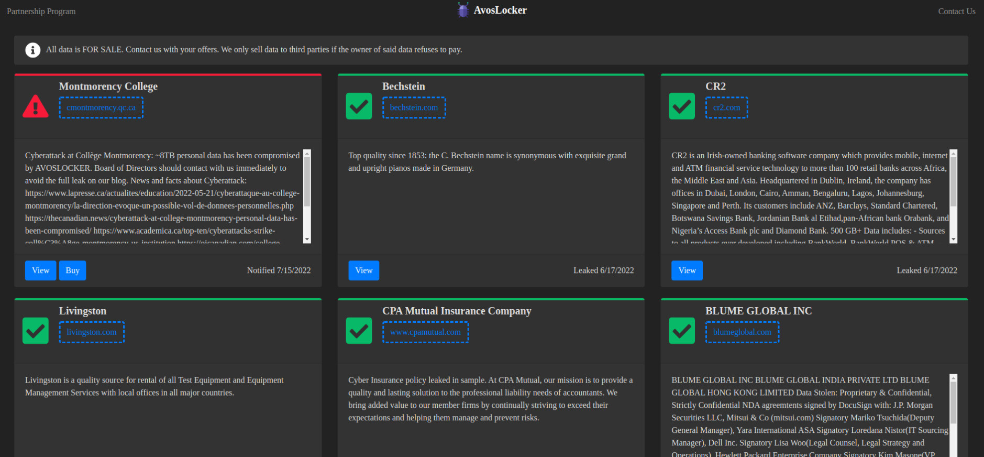The height and width of the screenshot is (457, 984).
Task: Click the CPA Mutual Insurance Company title
Action: click(x=456, y=311)
